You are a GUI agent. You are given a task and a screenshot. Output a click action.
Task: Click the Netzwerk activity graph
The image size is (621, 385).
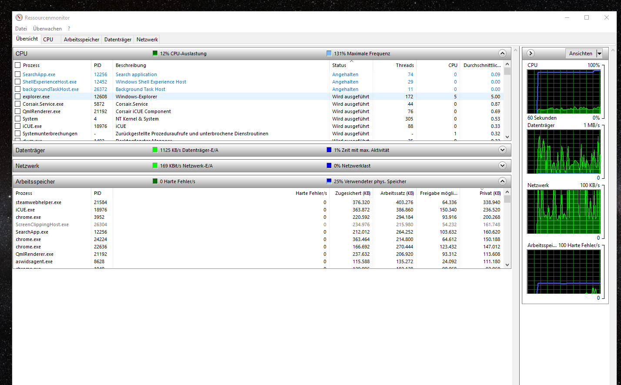click(x=564, y=211)
